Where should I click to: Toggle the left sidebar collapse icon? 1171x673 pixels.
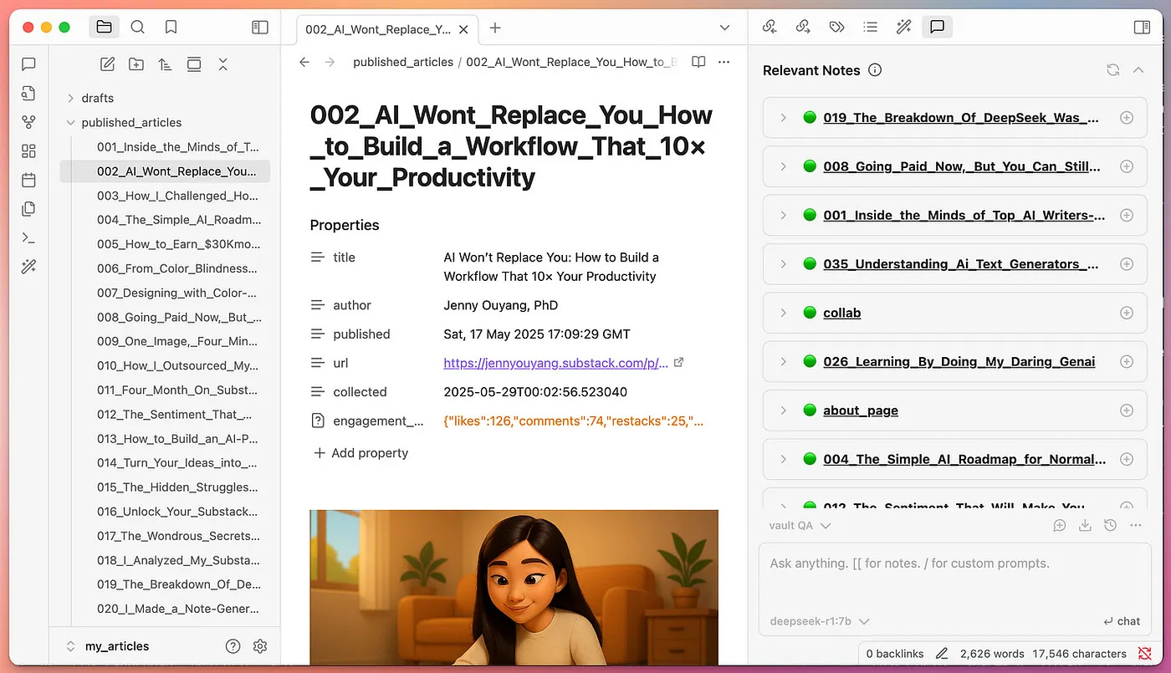coord(260,28)
